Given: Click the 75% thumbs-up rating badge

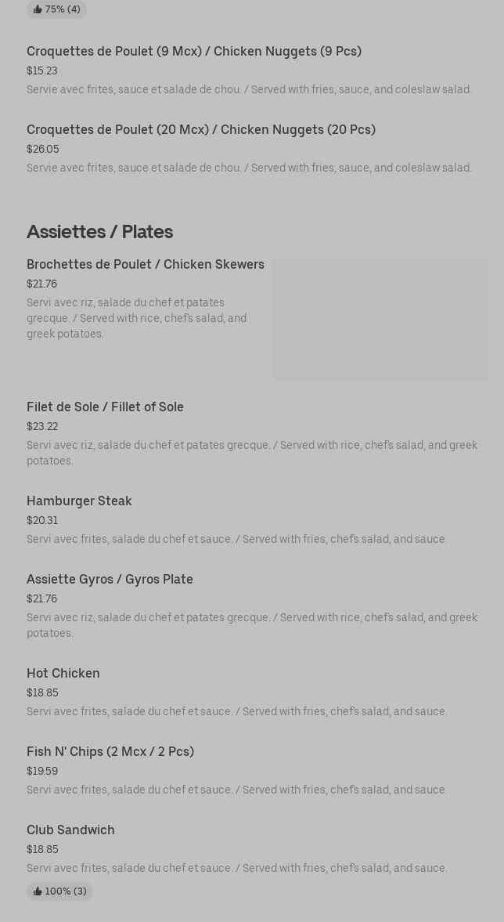Looking at the screenshot, I should 56,9.
